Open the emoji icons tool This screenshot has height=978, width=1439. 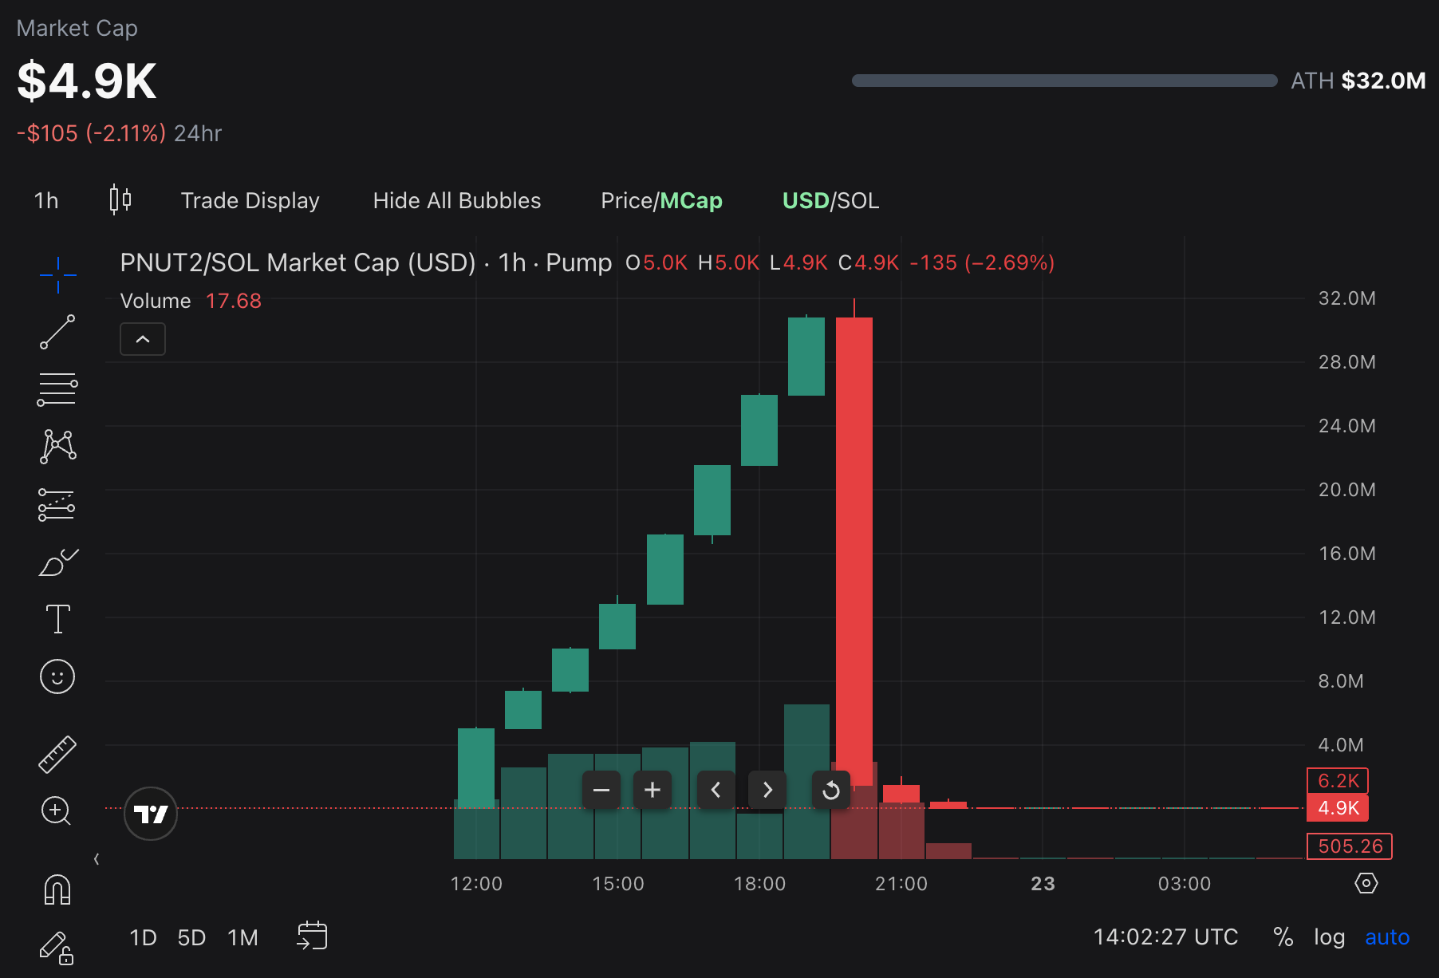(57, 676)
